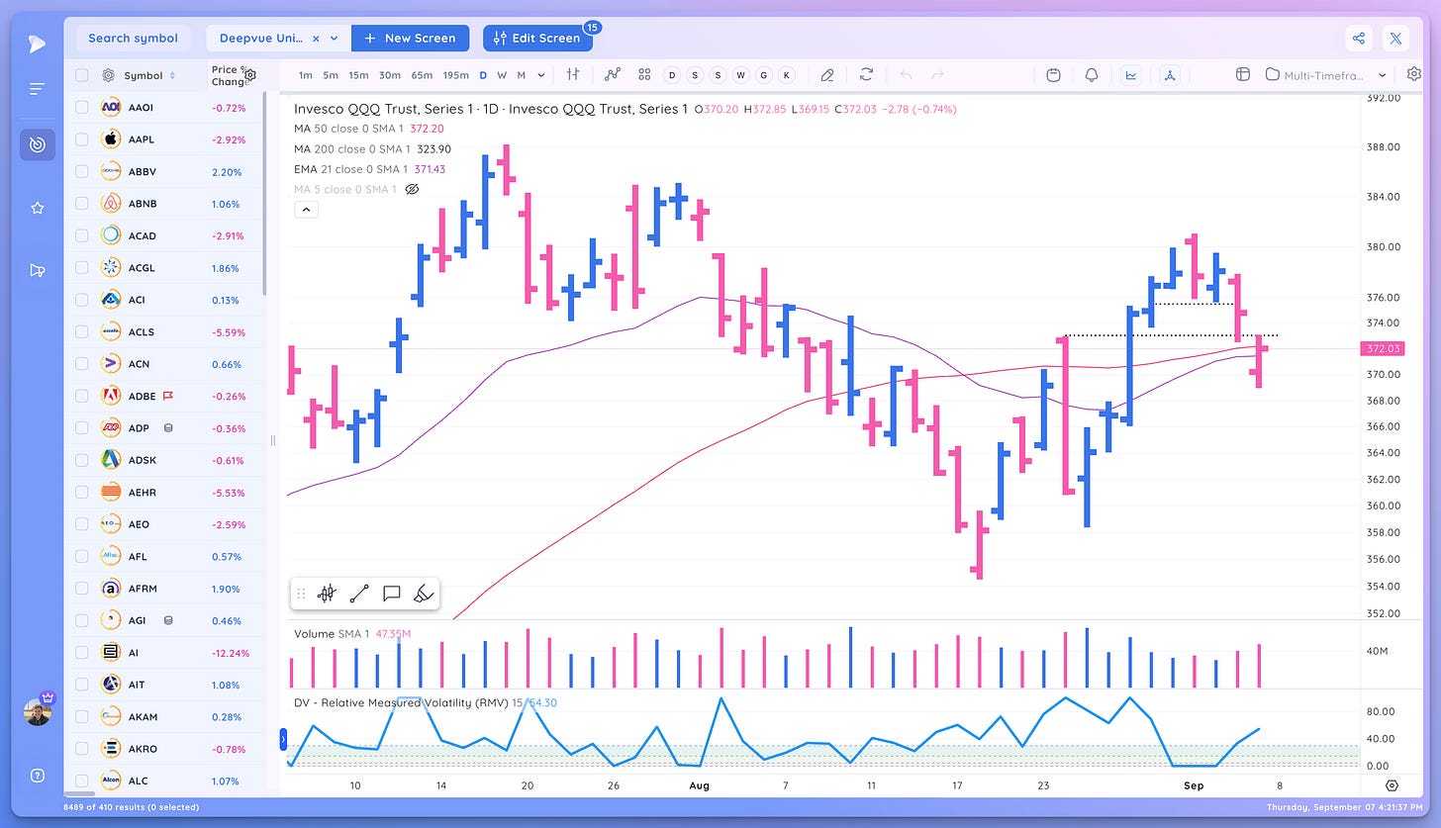Close the Deepvue Uni... screen tab
Image resolution: width=1441 pixels, height=828 pixels.
[x=316, y=39]
